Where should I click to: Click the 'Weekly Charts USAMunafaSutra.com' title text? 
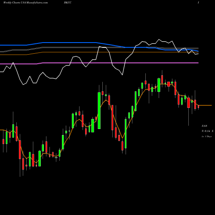coord(25,3)
